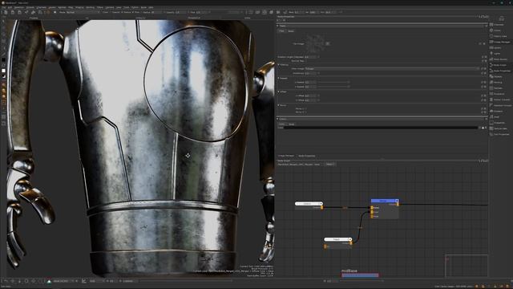Open the Colors palette from the right sidebar
513x289 pixels.
point(497,31)
